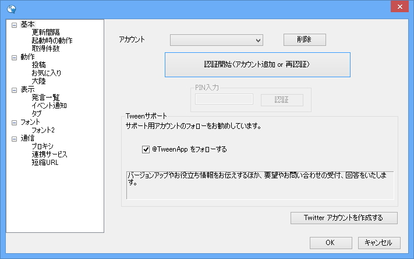
Task: Open フォント2 settings
Action: coord(43,130)
